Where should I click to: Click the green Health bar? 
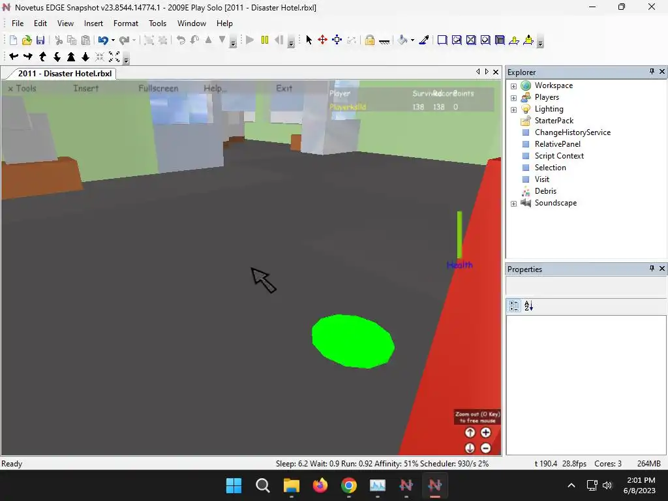[460, 235]
